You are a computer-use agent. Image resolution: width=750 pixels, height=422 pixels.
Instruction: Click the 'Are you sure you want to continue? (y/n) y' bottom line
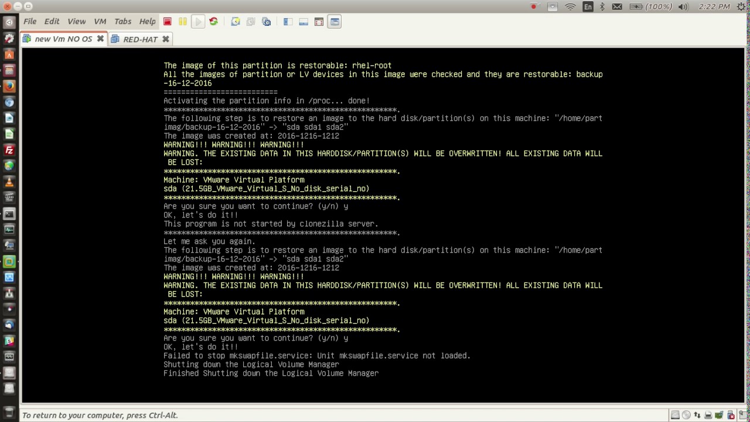(255, 338)
